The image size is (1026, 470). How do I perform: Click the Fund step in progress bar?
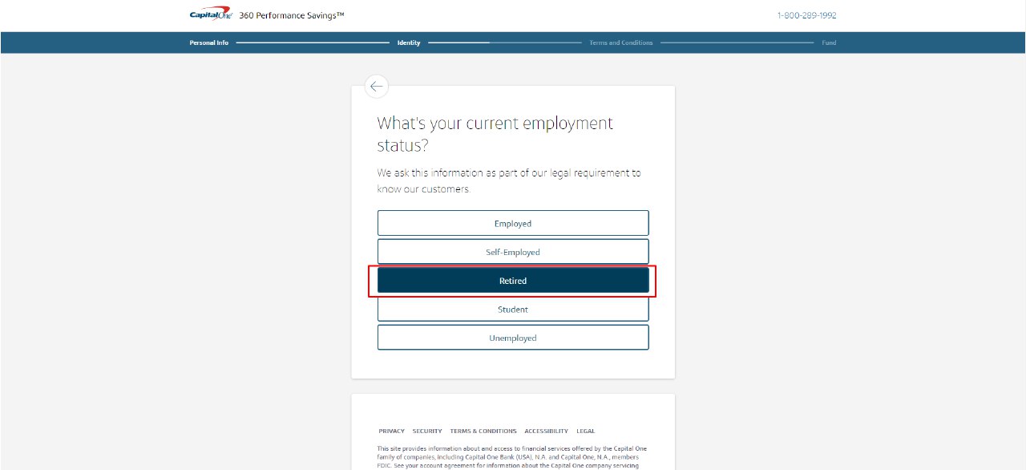click(829, 43)
